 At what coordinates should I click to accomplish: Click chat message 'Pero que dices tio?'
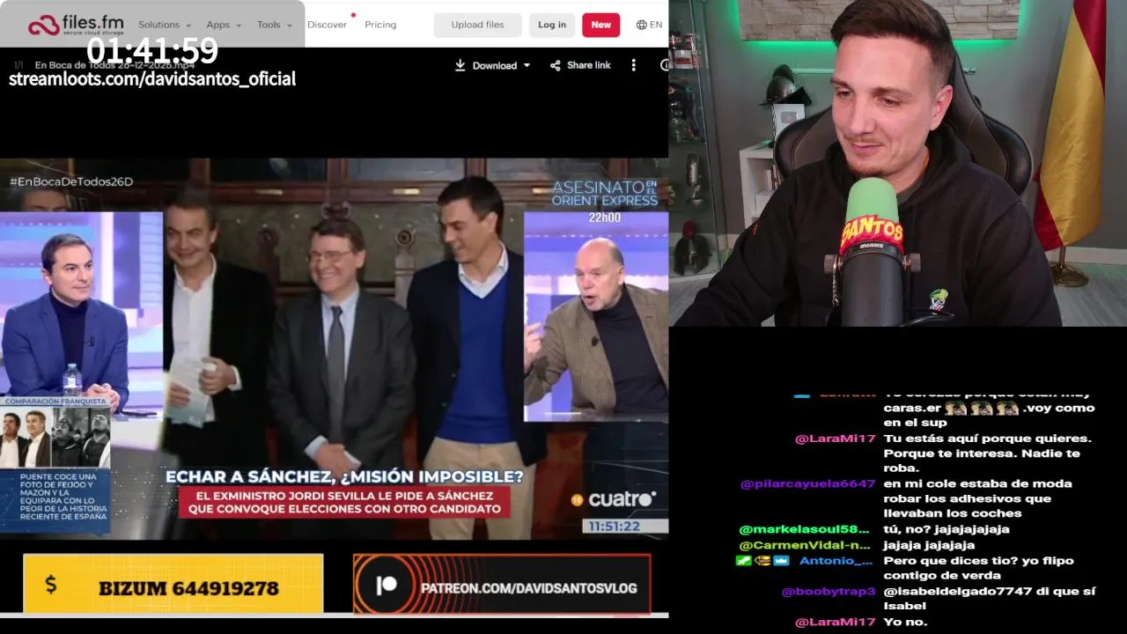coord(978,568)
